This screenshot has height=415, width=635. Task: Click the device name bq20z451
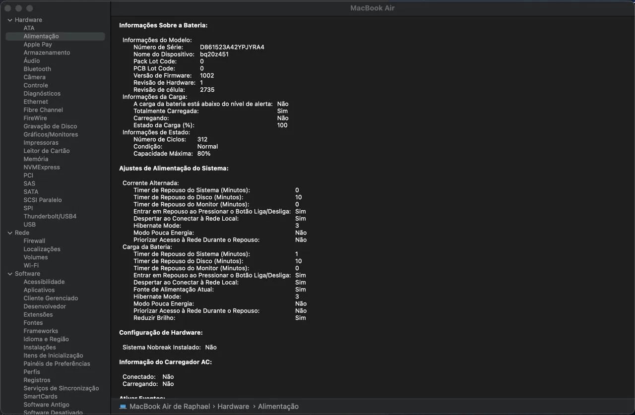pyautogui.click(x=214, y=55)
